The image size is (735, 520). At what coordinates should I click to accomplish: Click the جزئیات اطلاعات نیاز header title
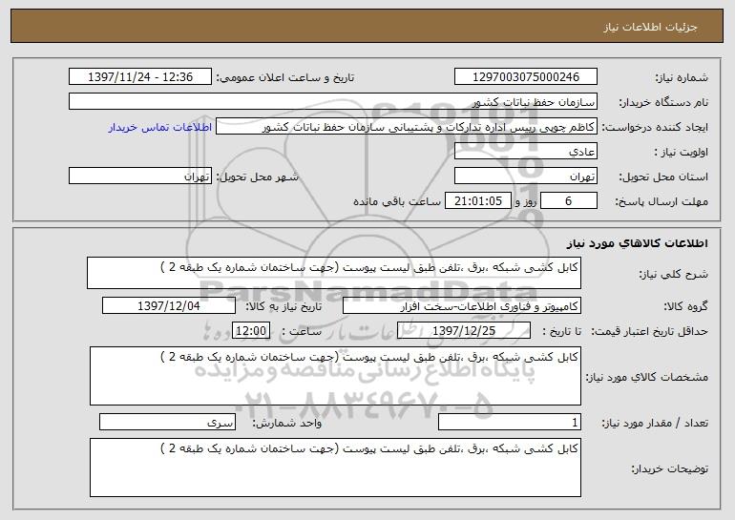(651, 27)
